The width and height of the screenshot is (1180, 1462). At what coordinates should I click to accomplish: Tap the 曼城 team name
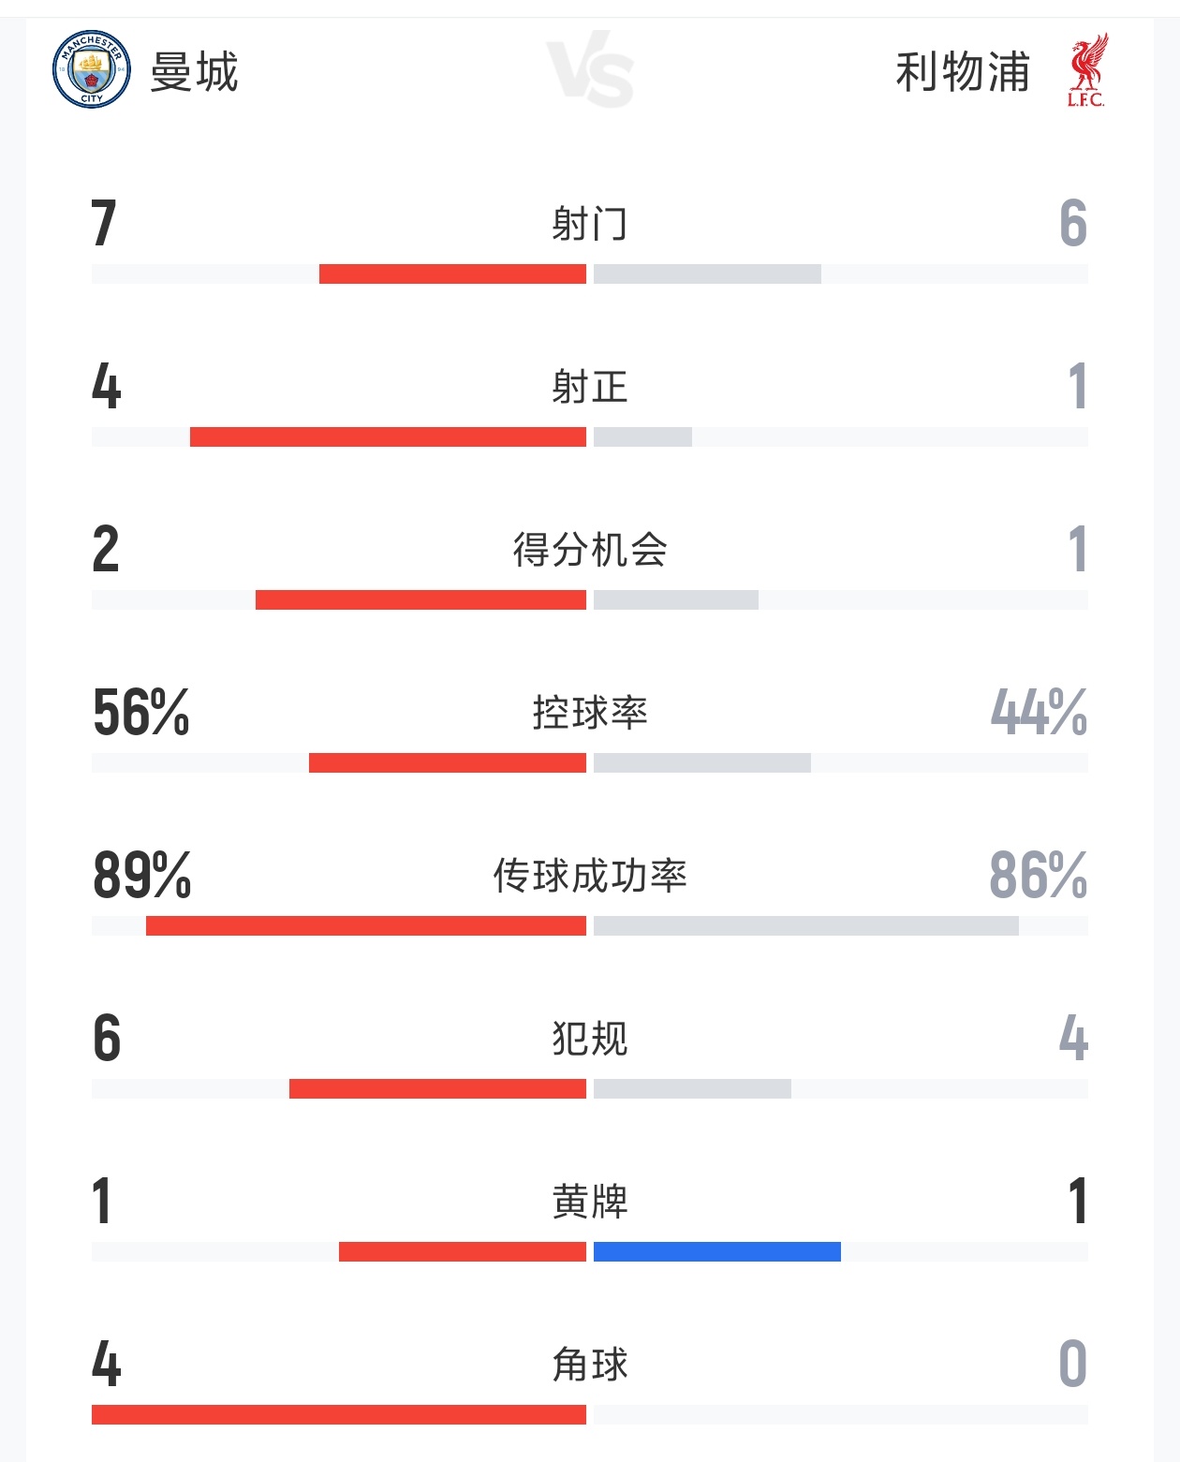(195, 72)
